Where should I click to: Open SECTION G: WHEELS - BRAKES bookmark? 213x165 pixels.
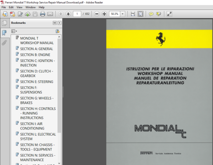37,100
